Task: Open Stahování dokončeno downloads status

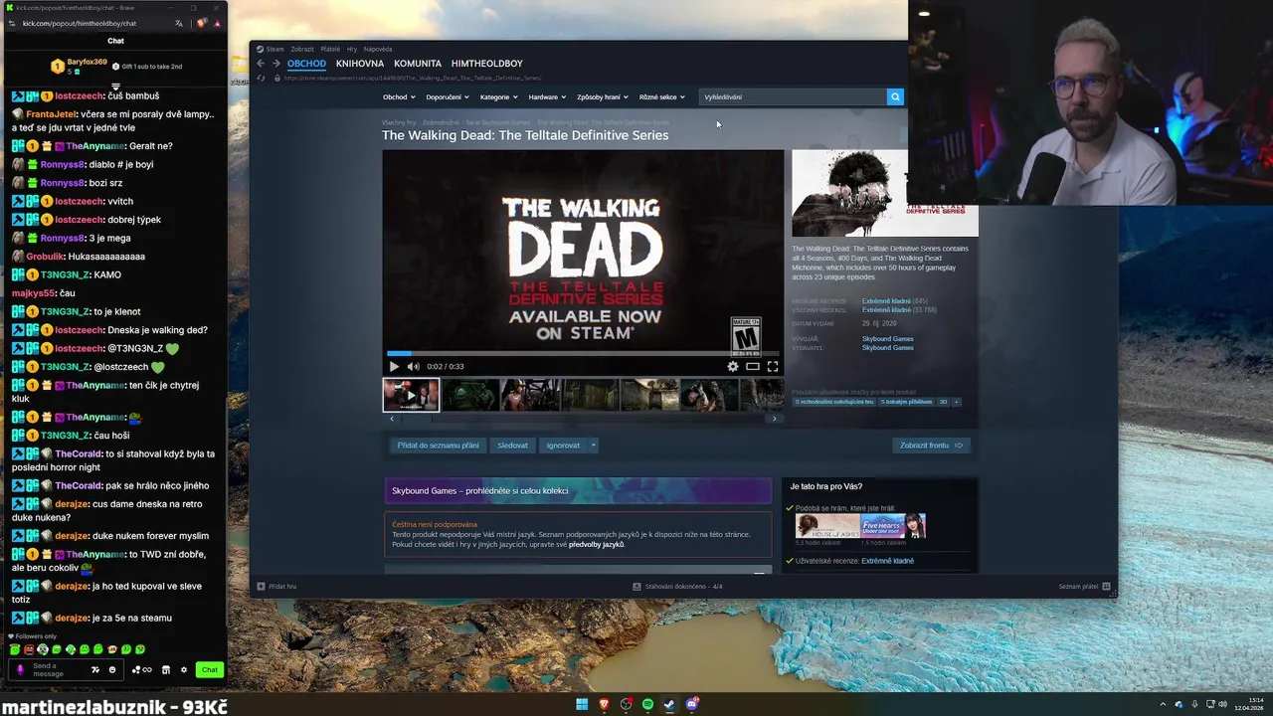Action: [x=678, y=587]
